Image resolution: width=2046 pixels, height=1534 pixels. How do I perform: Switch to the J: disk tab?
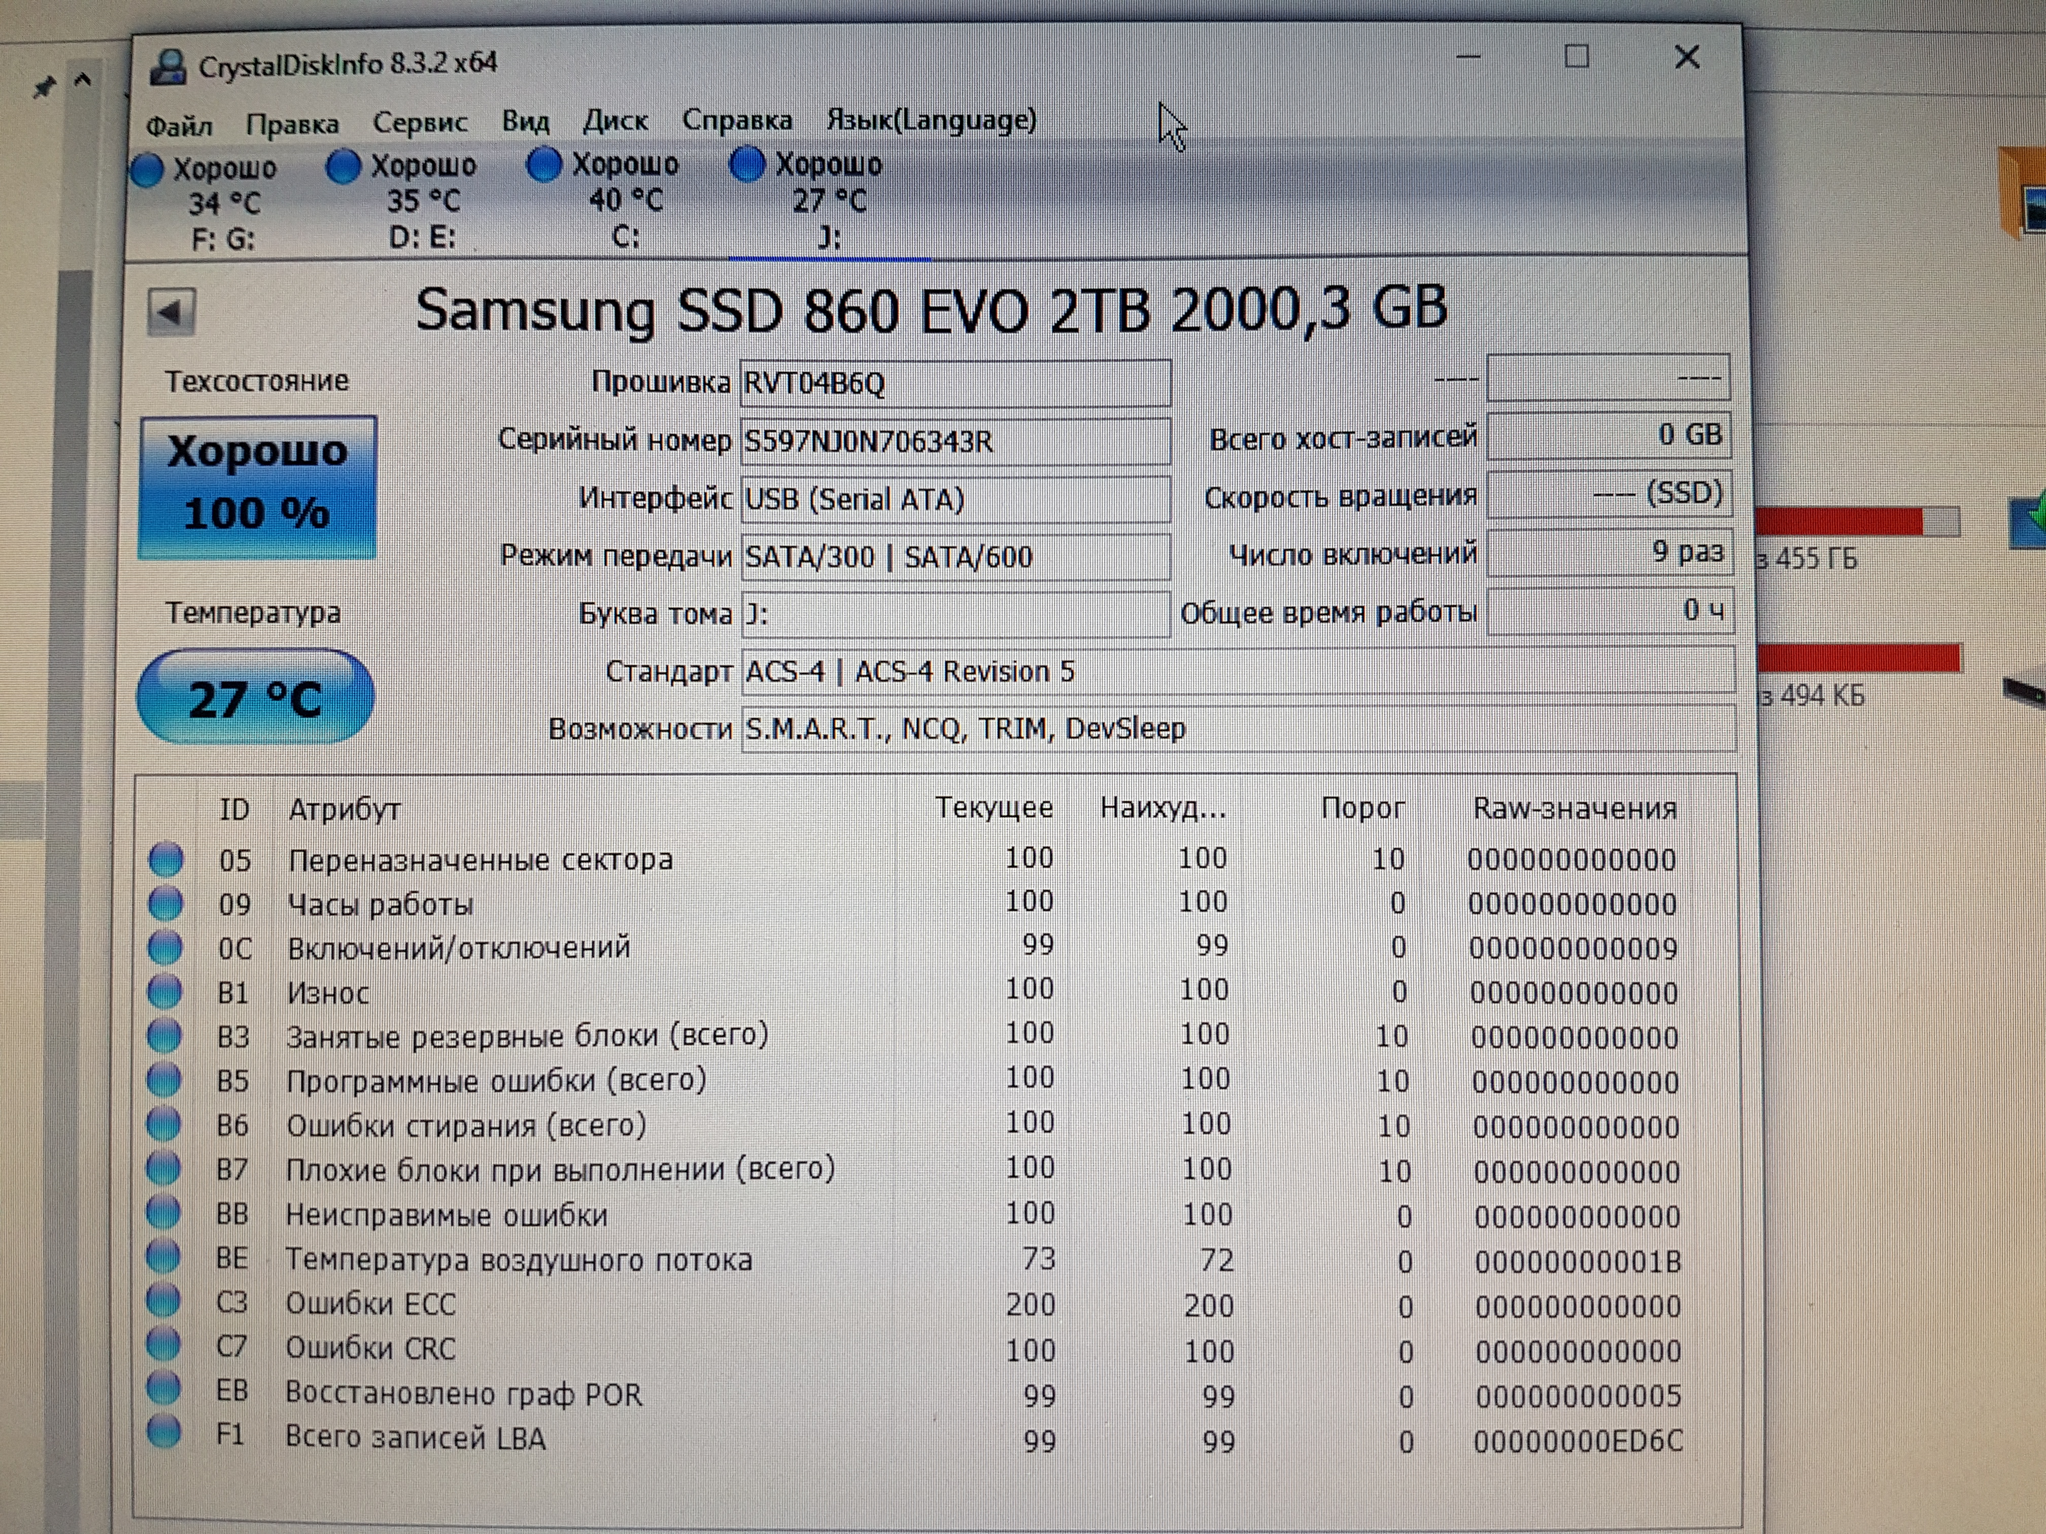[829, 201]
